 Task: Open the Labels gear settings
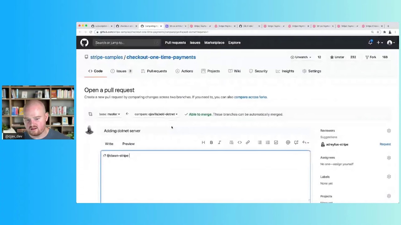389,177
